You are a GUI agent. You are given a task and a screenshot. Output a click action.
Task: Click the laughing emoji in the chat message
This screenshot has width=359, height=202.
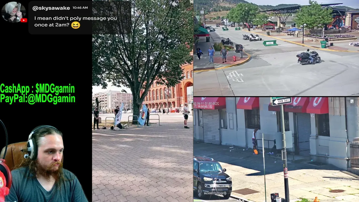[75, 25]
